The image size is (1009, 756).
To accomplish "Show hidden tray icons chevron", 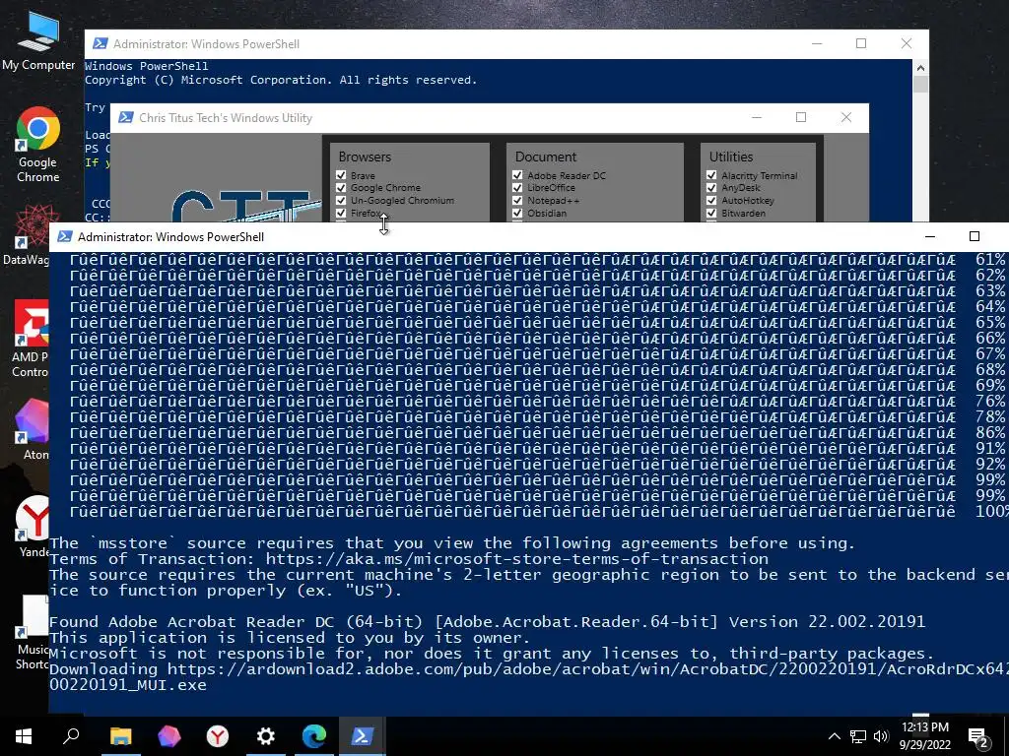I will [834, 736].
